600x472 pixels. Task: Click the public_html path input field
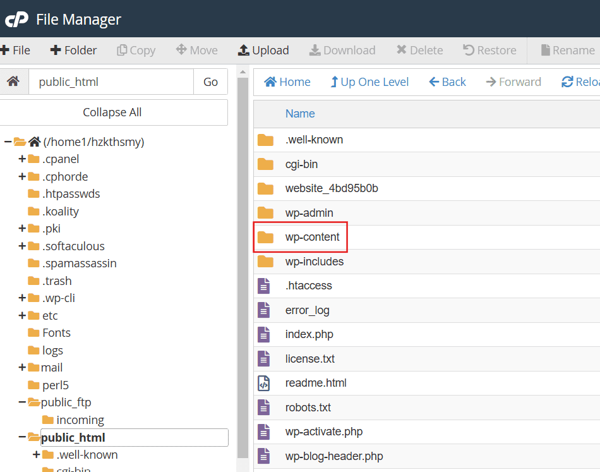click(x=111, y=82)
